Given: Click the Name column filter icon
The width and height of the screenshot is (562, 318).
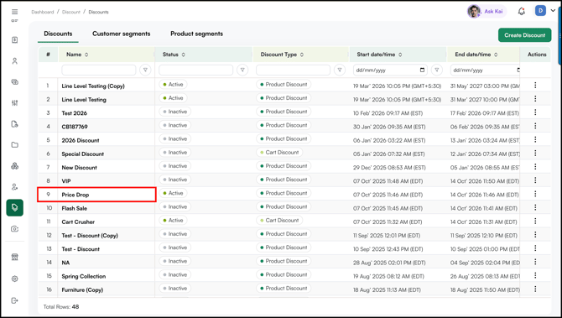Looking at the screenshot, I should pos(145,70).
